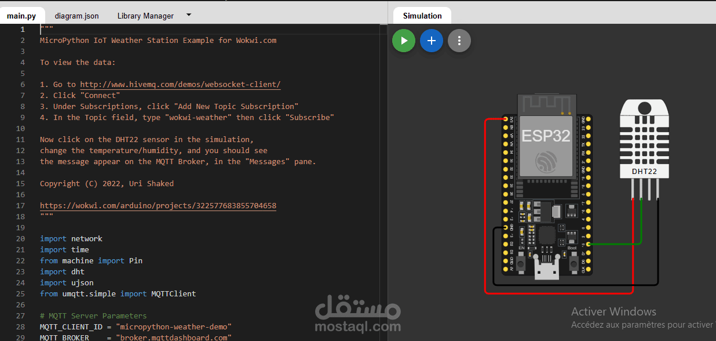Click the ESP32 EN reset button
This screenshot has height=341, width=716.
click(521, 263)
